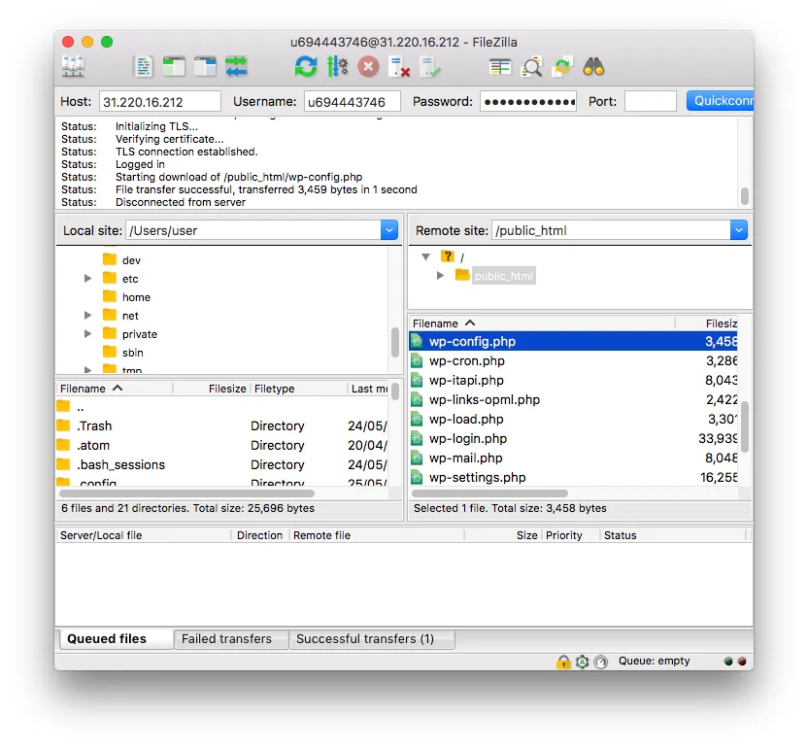Open the Local site path dropdown
This screenshot has height=748, width=808.
point(389,230)
